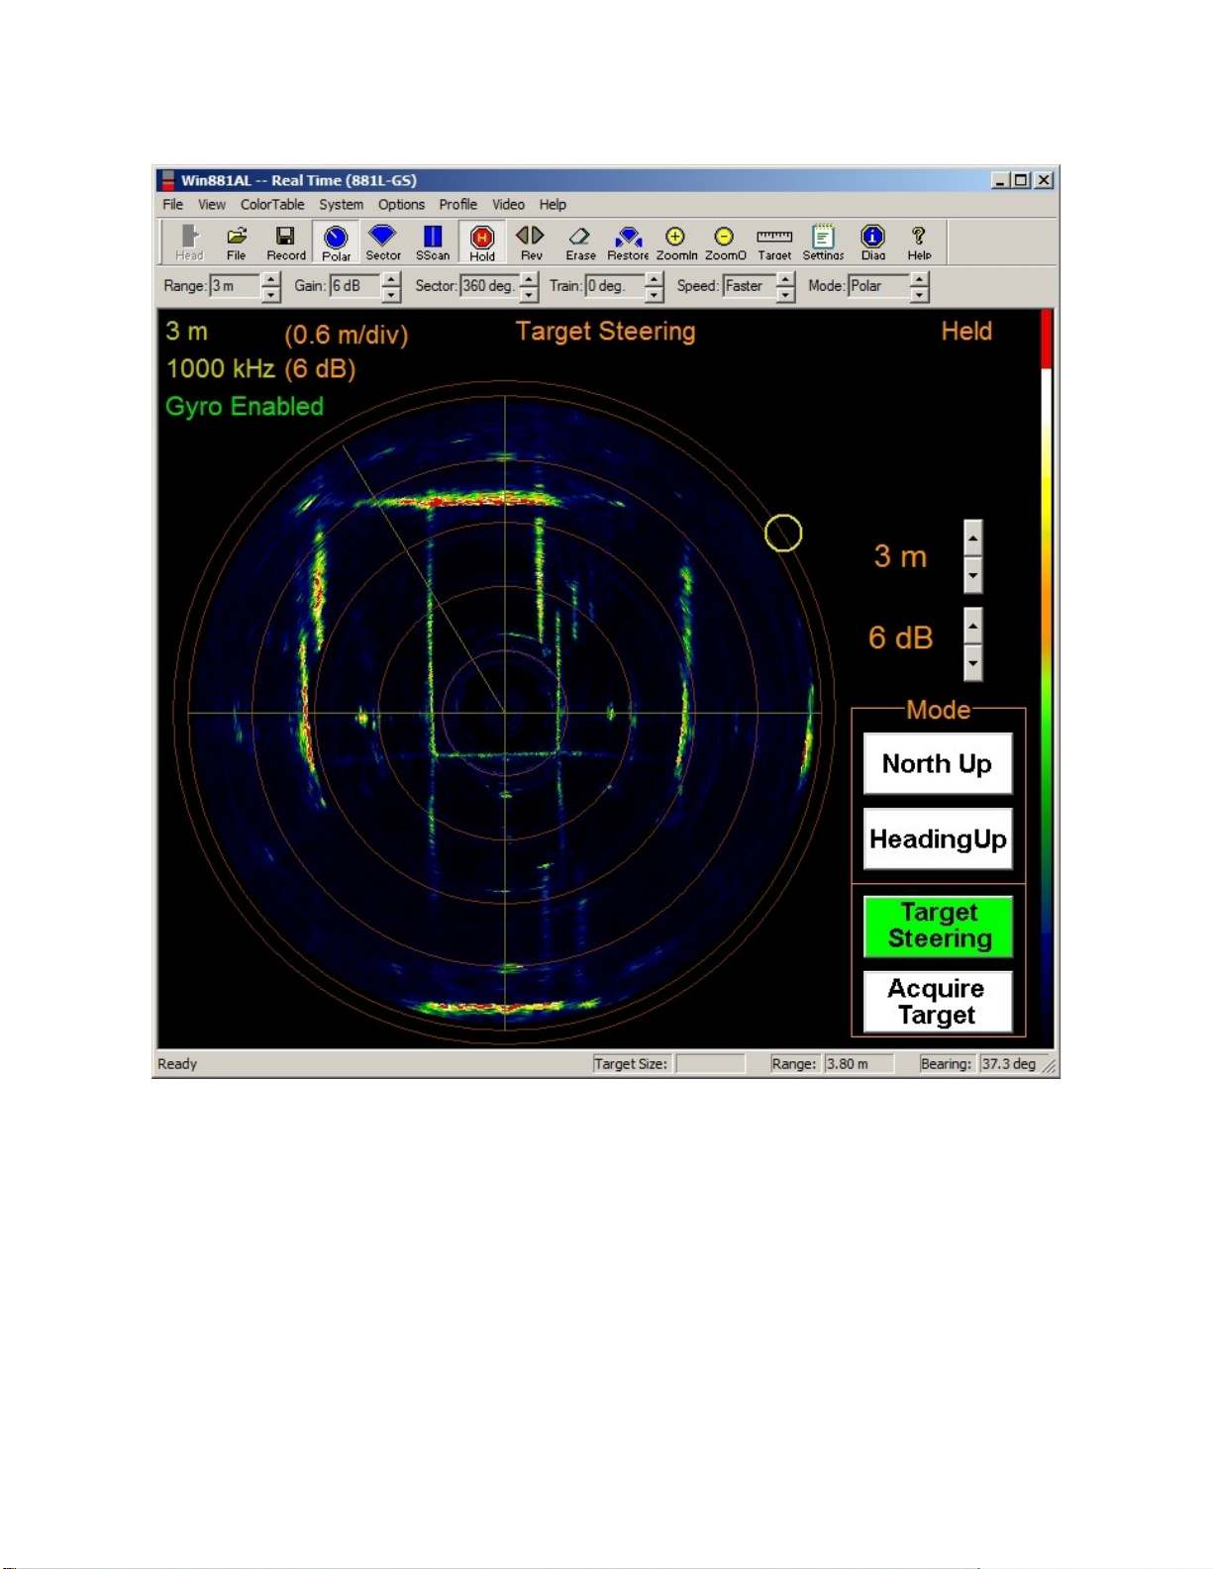Increase Gain with the up spinner arrow

coord(391,279)
